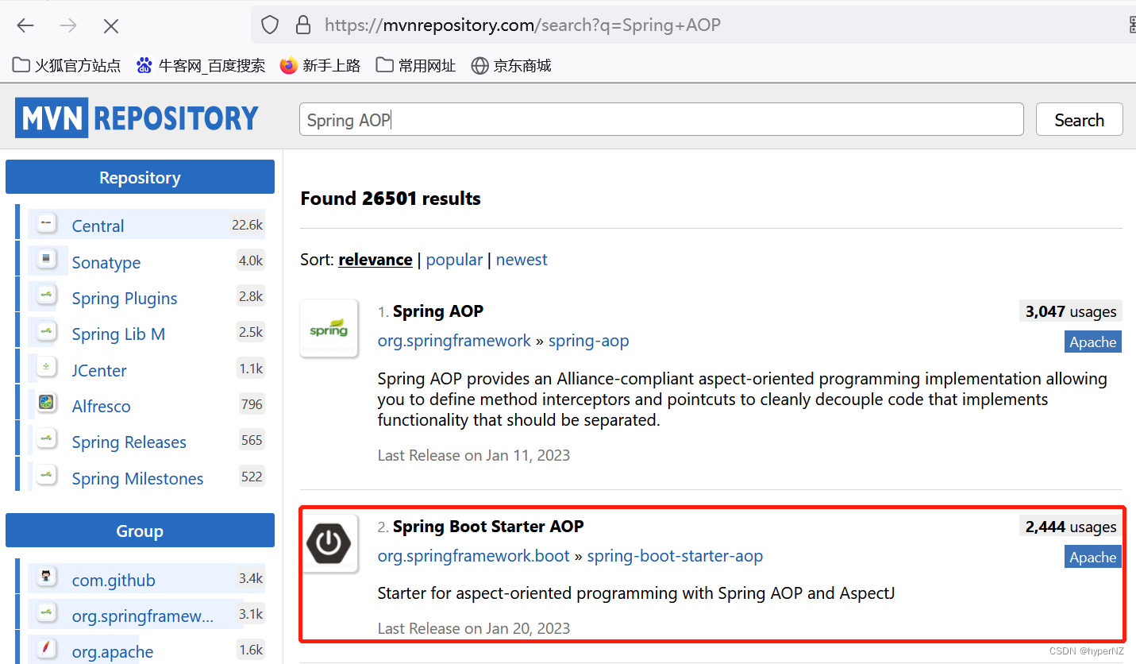The width and height of the screenshot is (1136, 664).
Task: Click the Central repository icon
Action: pyautogui.click(x=46, y=224)
